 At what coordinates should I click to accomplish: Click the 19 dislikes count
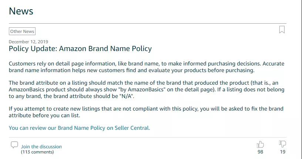click(x=282, y=152)
